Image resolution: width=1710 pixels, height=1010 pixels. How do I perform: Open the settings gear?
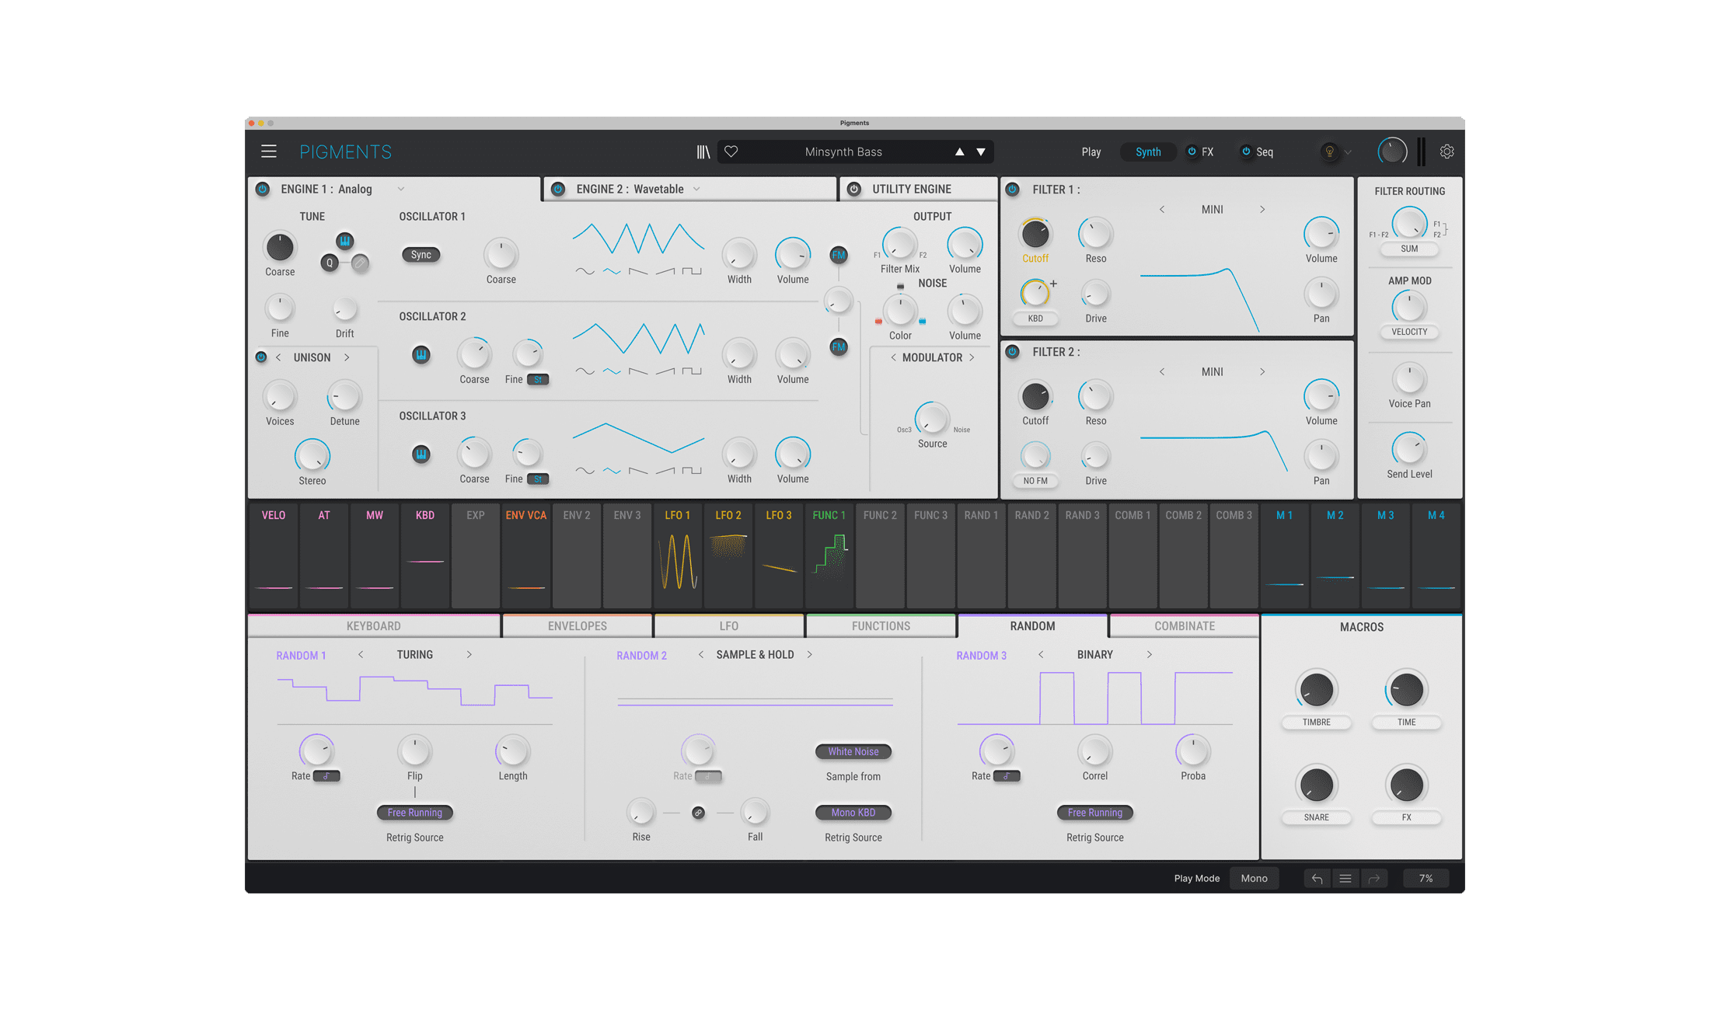click(1447, 151)
